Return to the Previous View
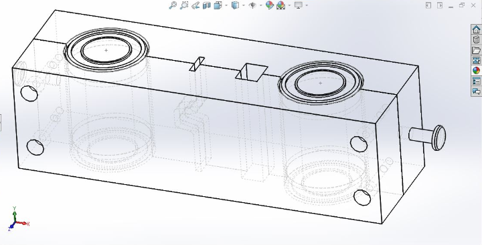Image resolution: width=482 pixels, height=245 pixels. coord(195,5)
